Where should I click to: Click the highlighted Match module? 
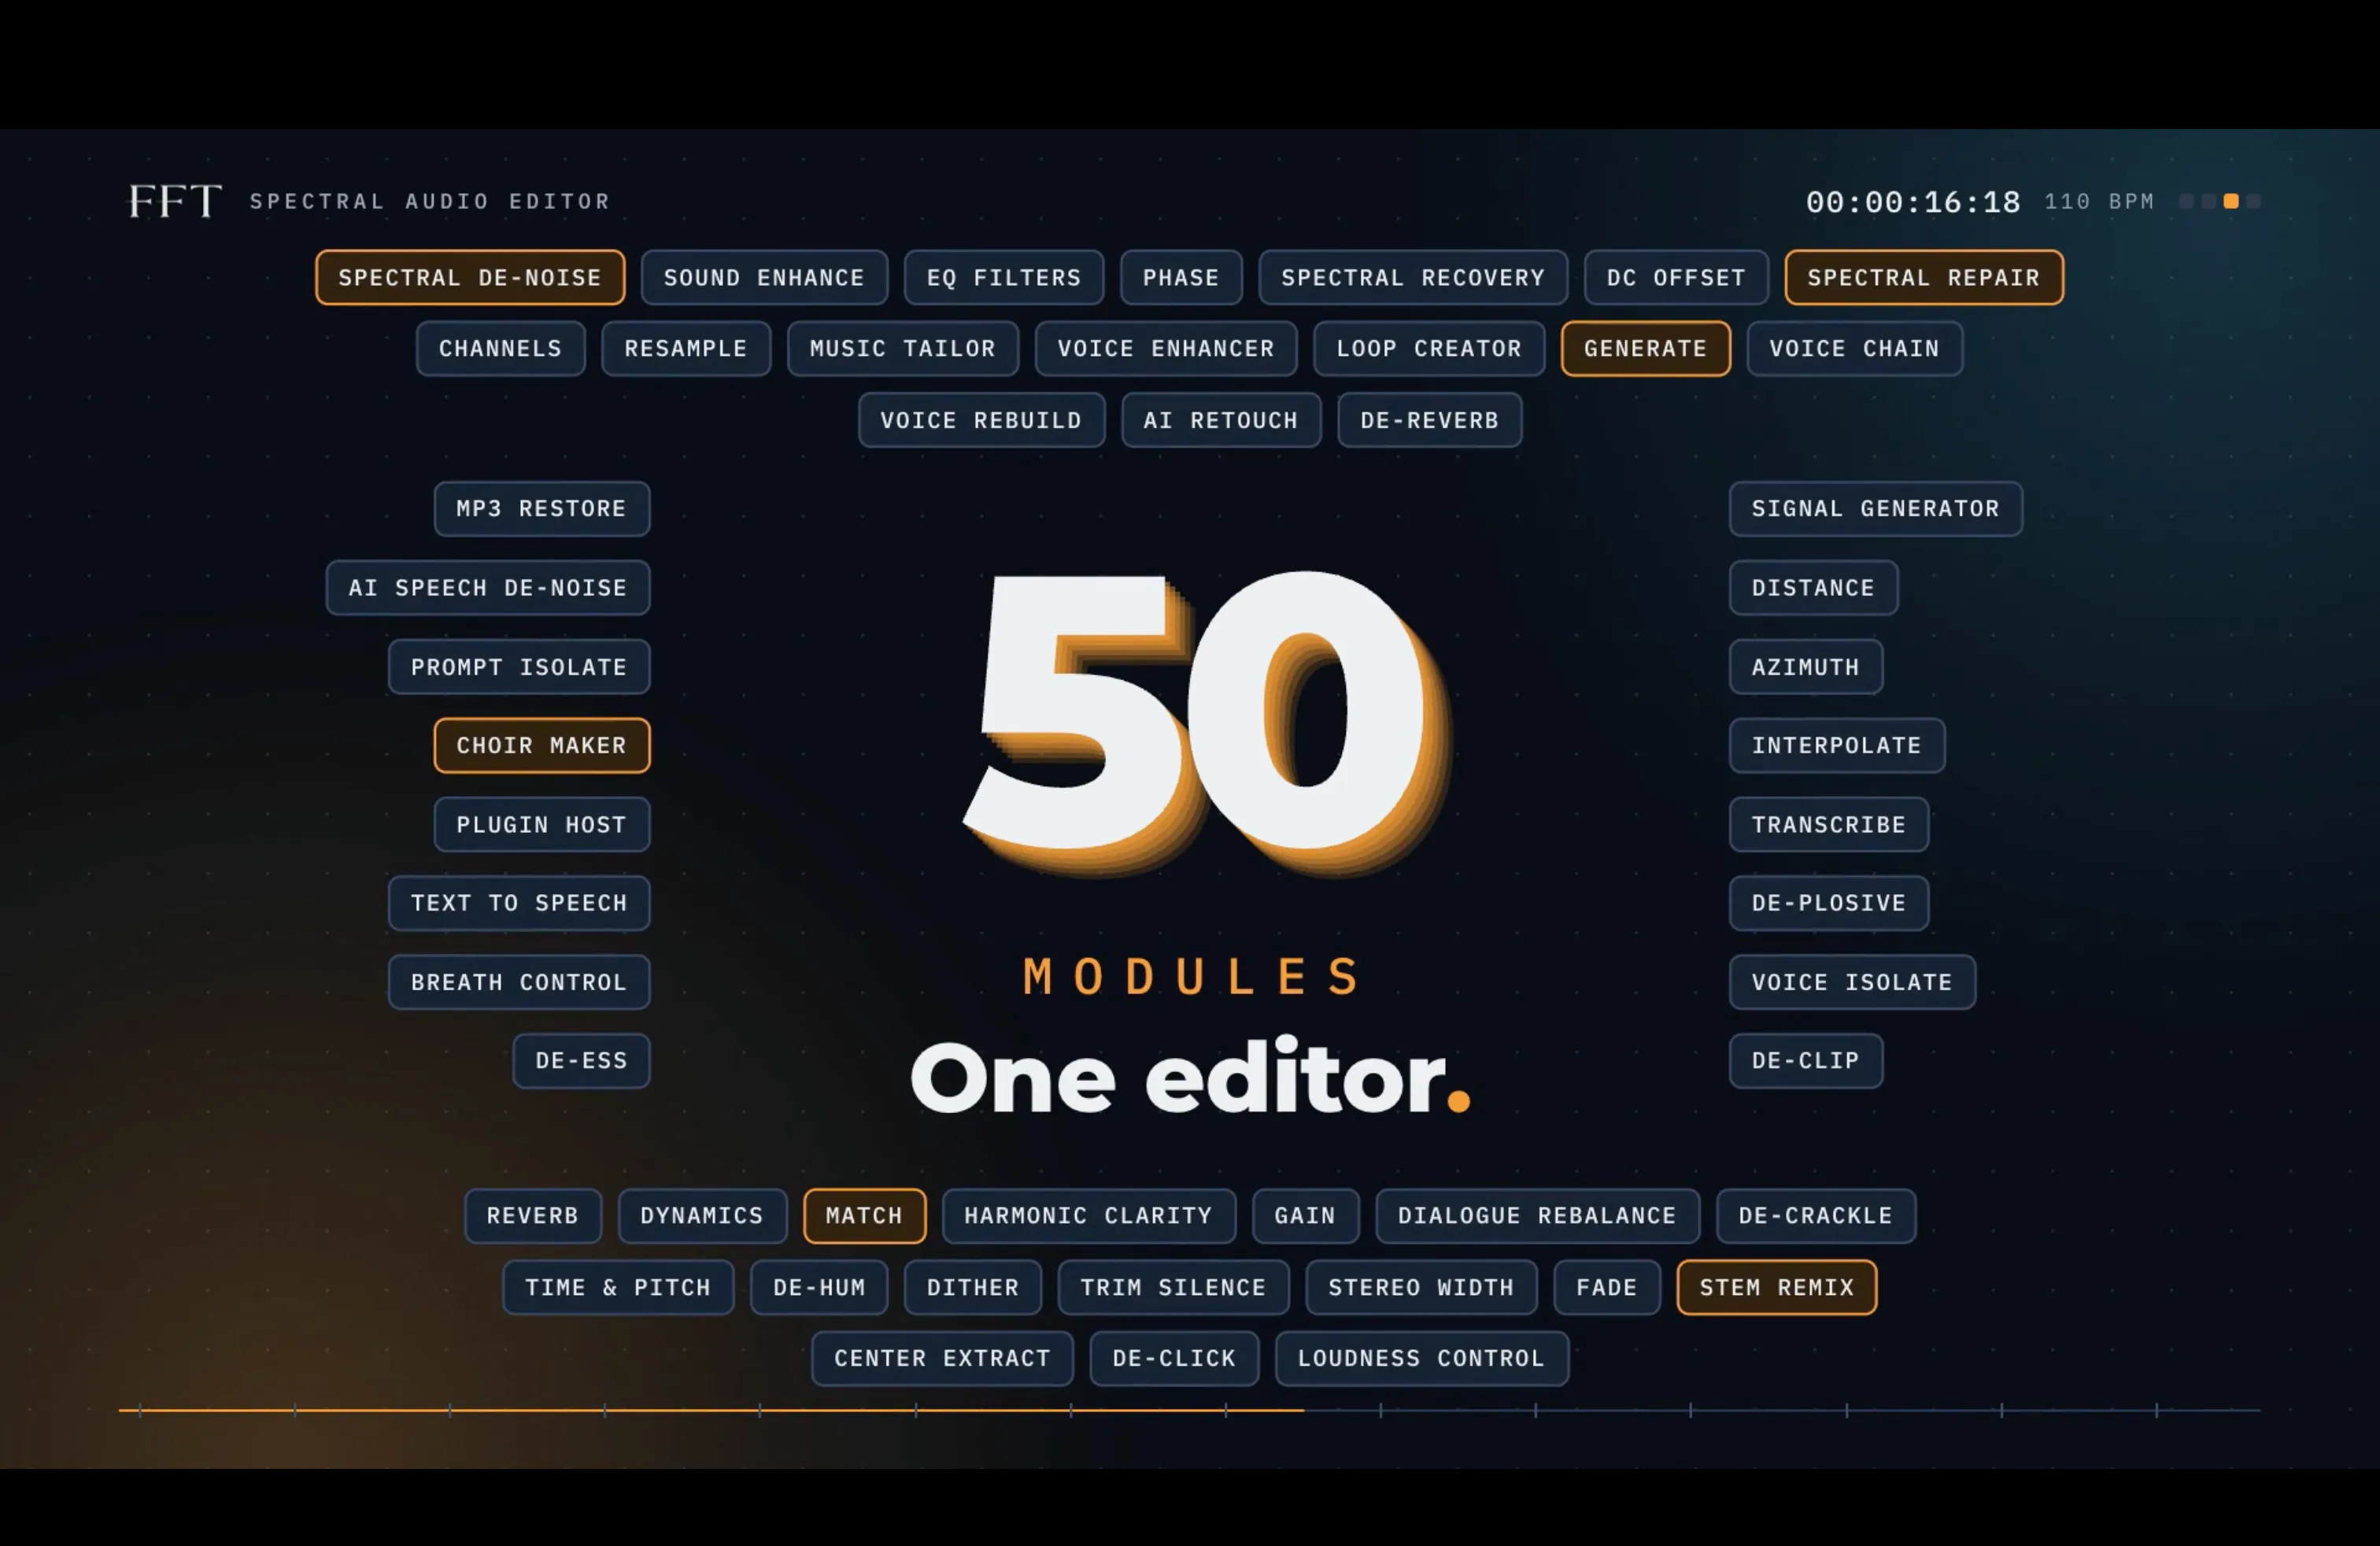point(865,1215)
